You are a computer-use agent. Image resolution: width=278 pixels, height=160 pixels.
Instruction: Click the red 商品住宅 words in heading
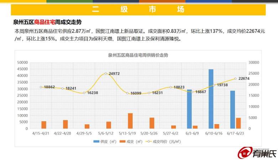(x=44, y=22)
